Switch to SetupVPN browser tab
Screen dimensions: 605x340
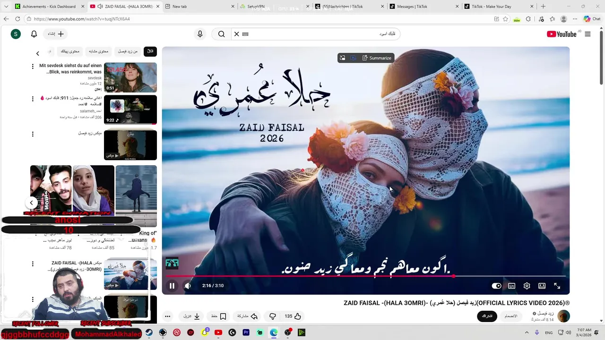tap(273, 7)
